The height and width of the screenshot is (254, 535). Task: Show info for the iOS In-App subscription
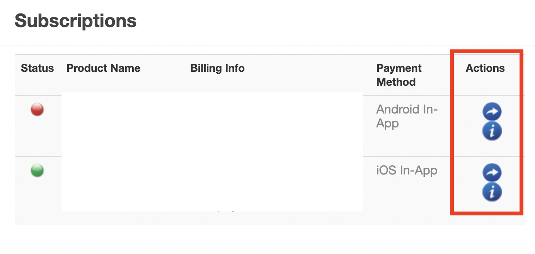click(x=492, y=192)
